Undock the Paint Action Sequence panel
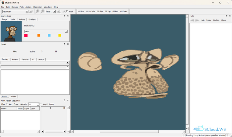232x137 pixels. tap(65, 100)
